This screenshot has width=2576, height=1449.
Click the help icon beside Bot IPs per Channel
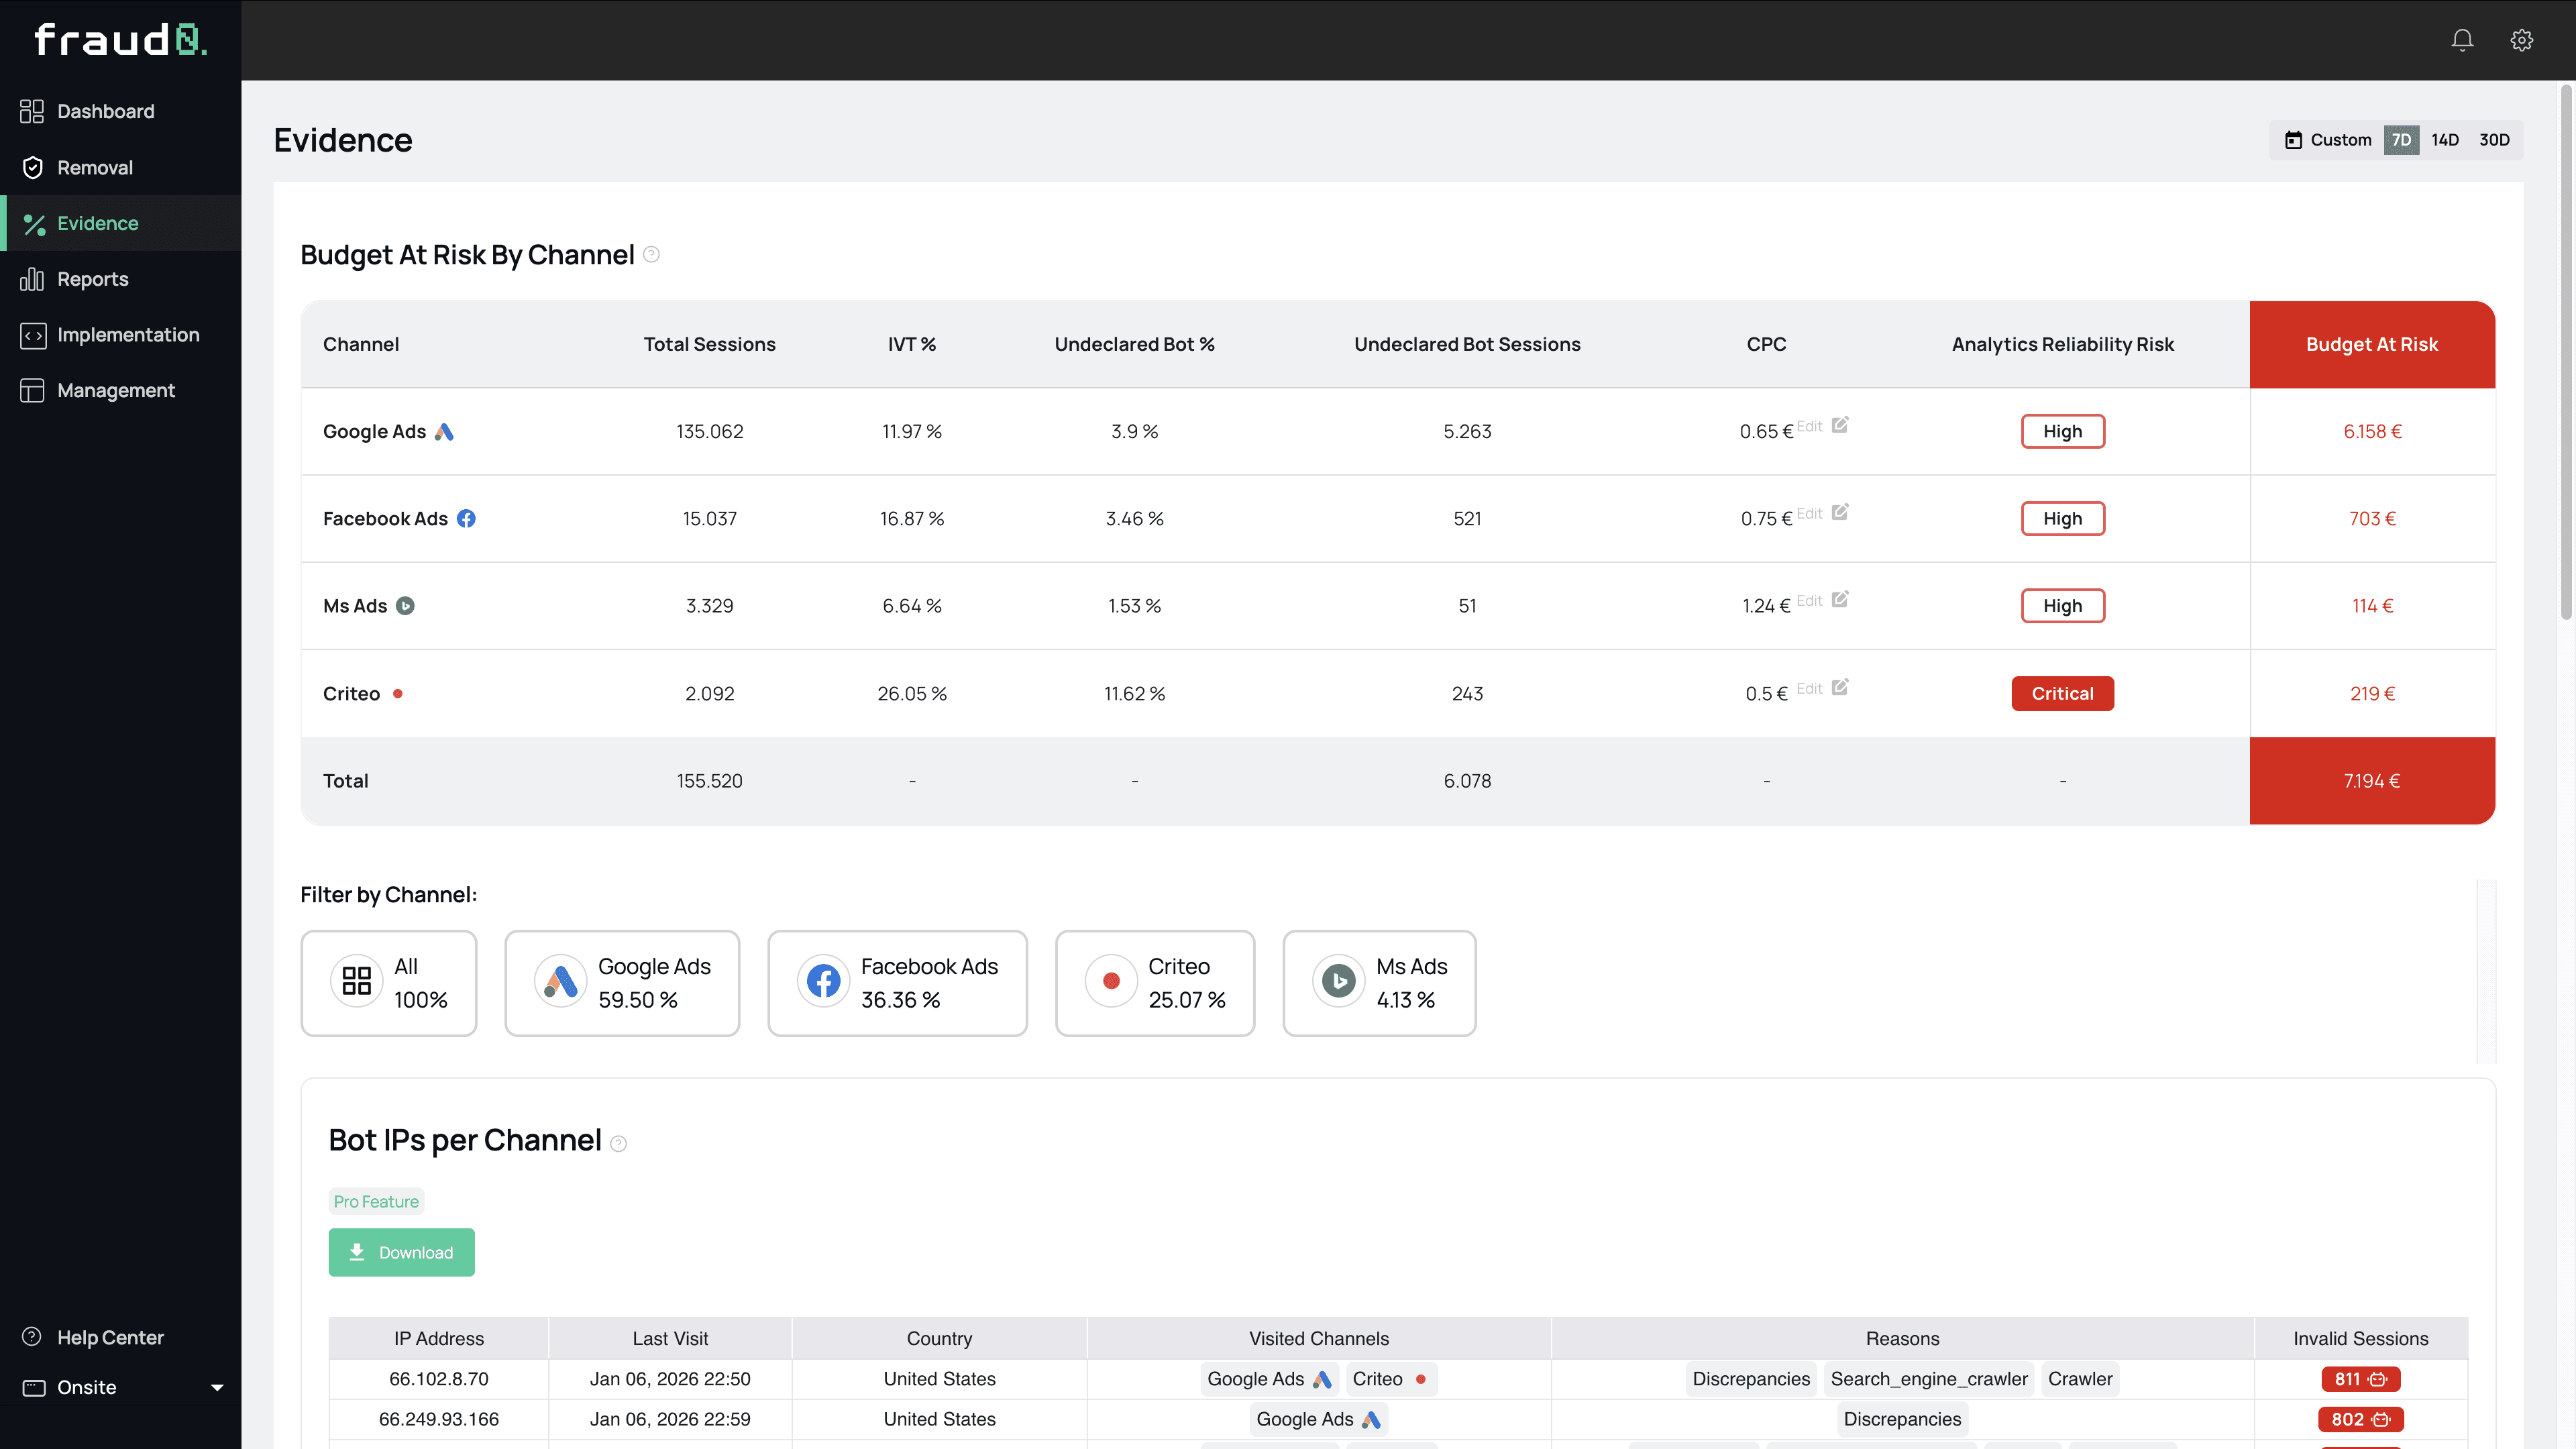(618, 1143)
